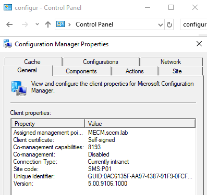Viewport: 207px width, 195px height.
Task: Click Configuration Manager Properties title icon
Action: (8, 44)
